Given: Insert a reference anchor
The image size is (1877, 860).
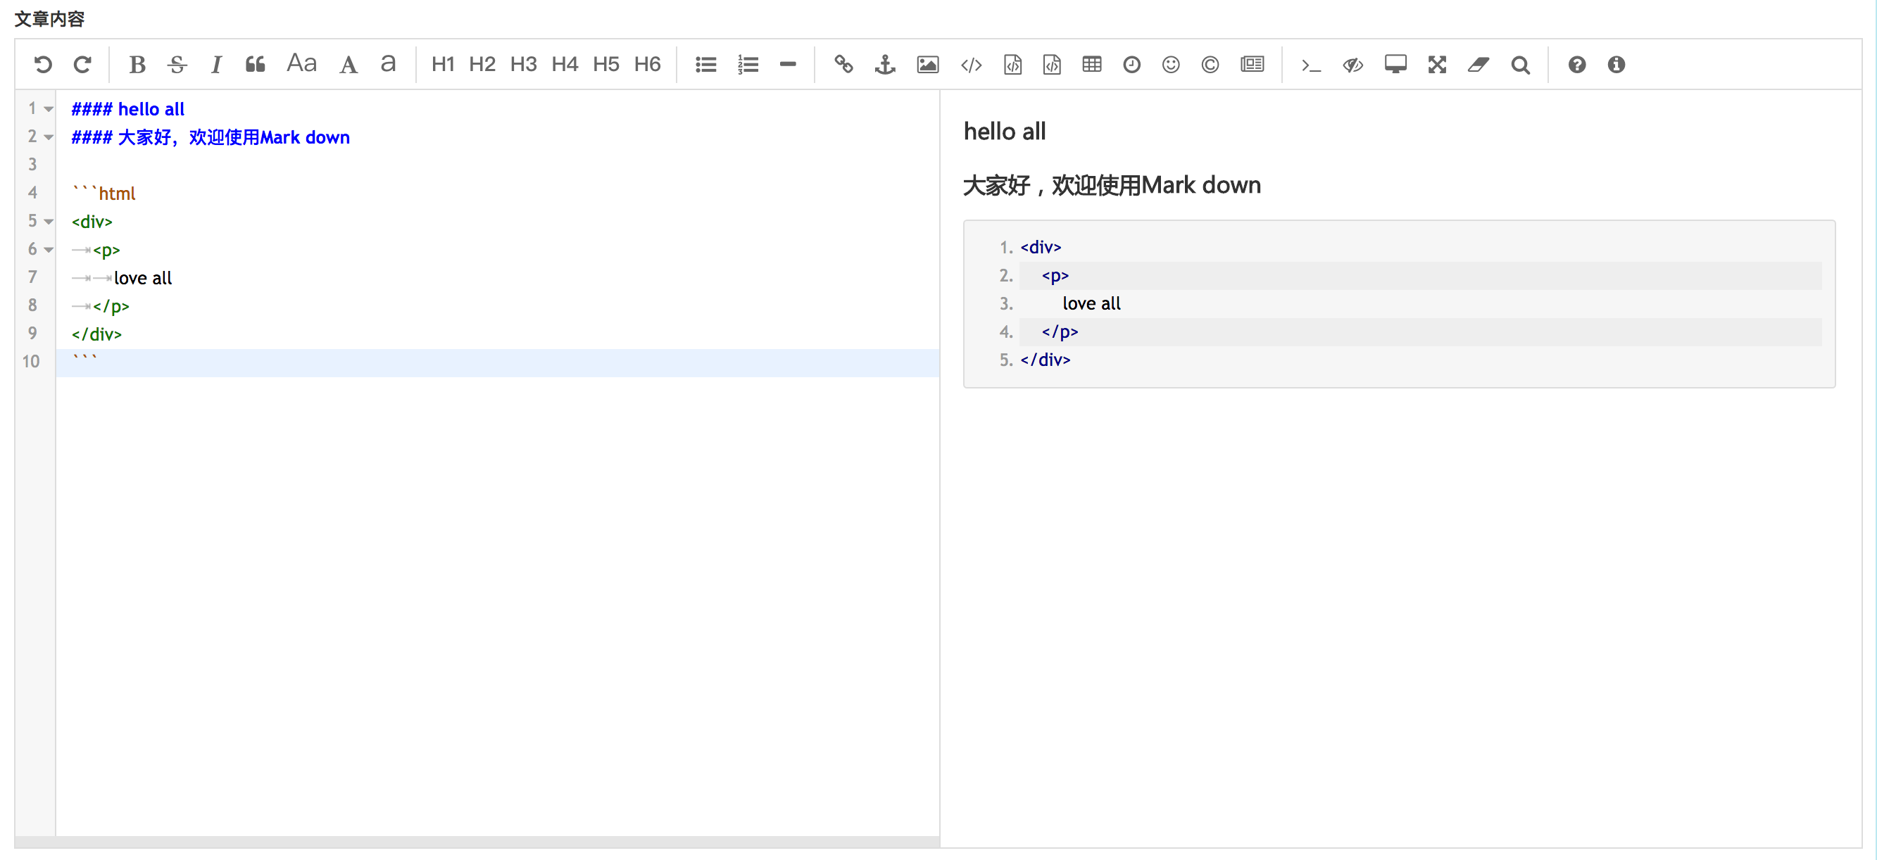Looking at the screenshot, I should point(884,65).
